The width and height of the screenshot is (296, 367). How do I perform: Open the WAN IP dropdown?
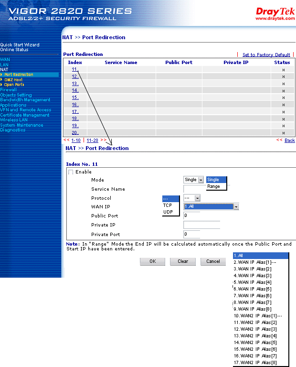click(211, 206)
